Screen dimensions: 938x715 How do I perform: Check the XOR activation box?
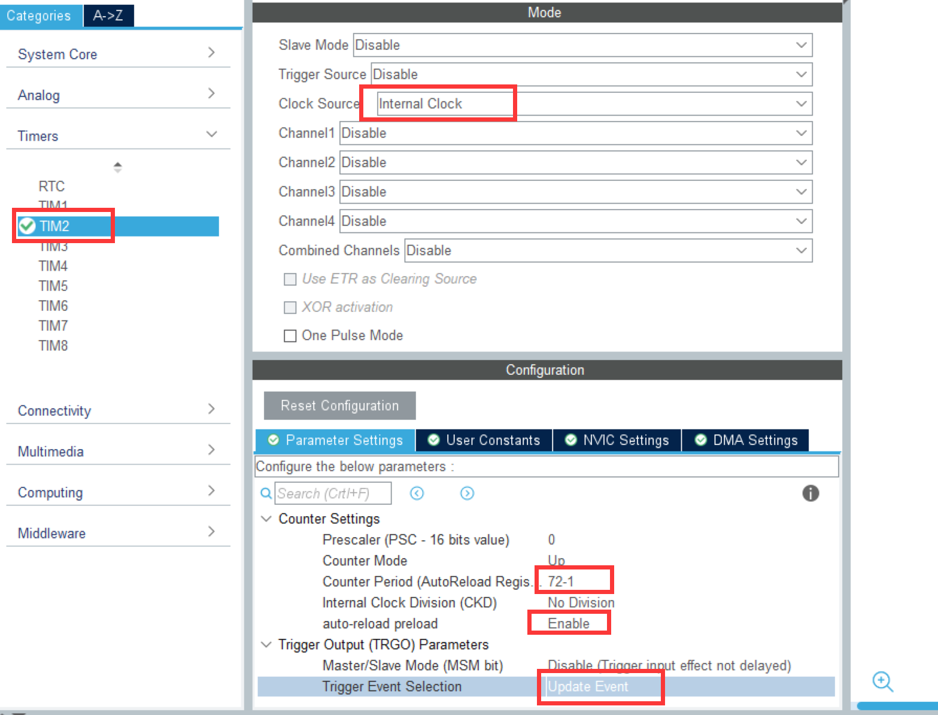coord(290,307)
